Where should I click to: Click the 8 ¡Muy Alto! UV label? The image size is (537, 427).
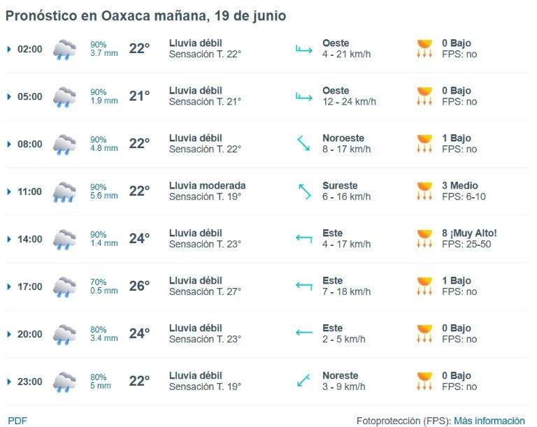tap(469, 233)
